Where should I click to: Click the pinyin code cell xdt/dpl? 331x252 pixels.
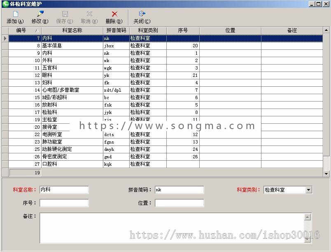tap(117, 90)
